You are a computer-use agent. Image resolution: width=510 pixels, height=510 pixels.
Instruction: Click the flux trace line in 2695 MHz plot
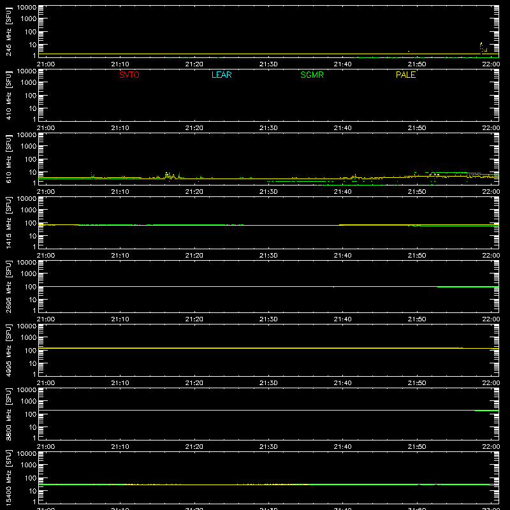268,286
